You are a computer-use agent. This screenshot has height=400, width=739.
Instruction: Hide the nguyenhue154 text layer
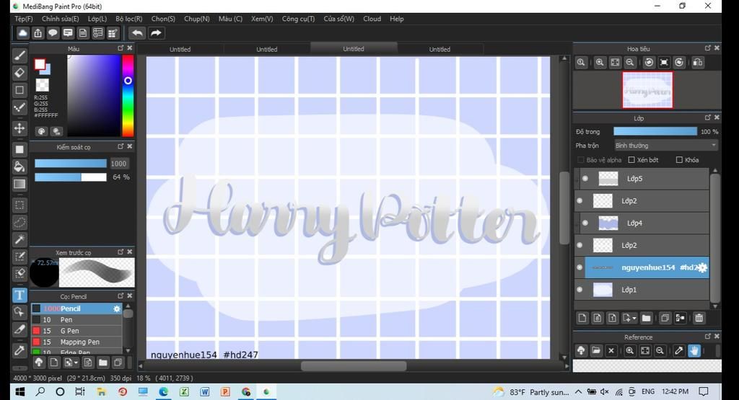580,267
